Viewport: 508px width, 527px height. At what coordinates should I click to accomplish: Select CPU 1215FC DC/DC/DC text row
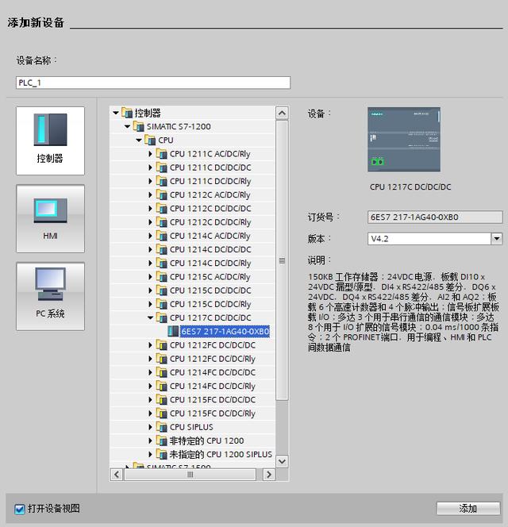(x=213, y=400)
